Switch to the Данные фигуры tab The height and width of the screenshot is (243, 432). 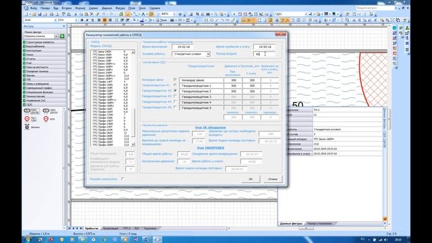pyautogui.click(x=291, y=223)
